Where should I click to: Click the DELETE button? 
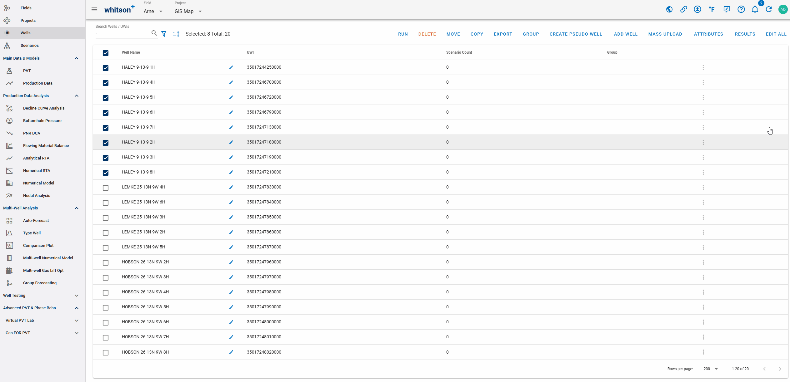[427, 34]
